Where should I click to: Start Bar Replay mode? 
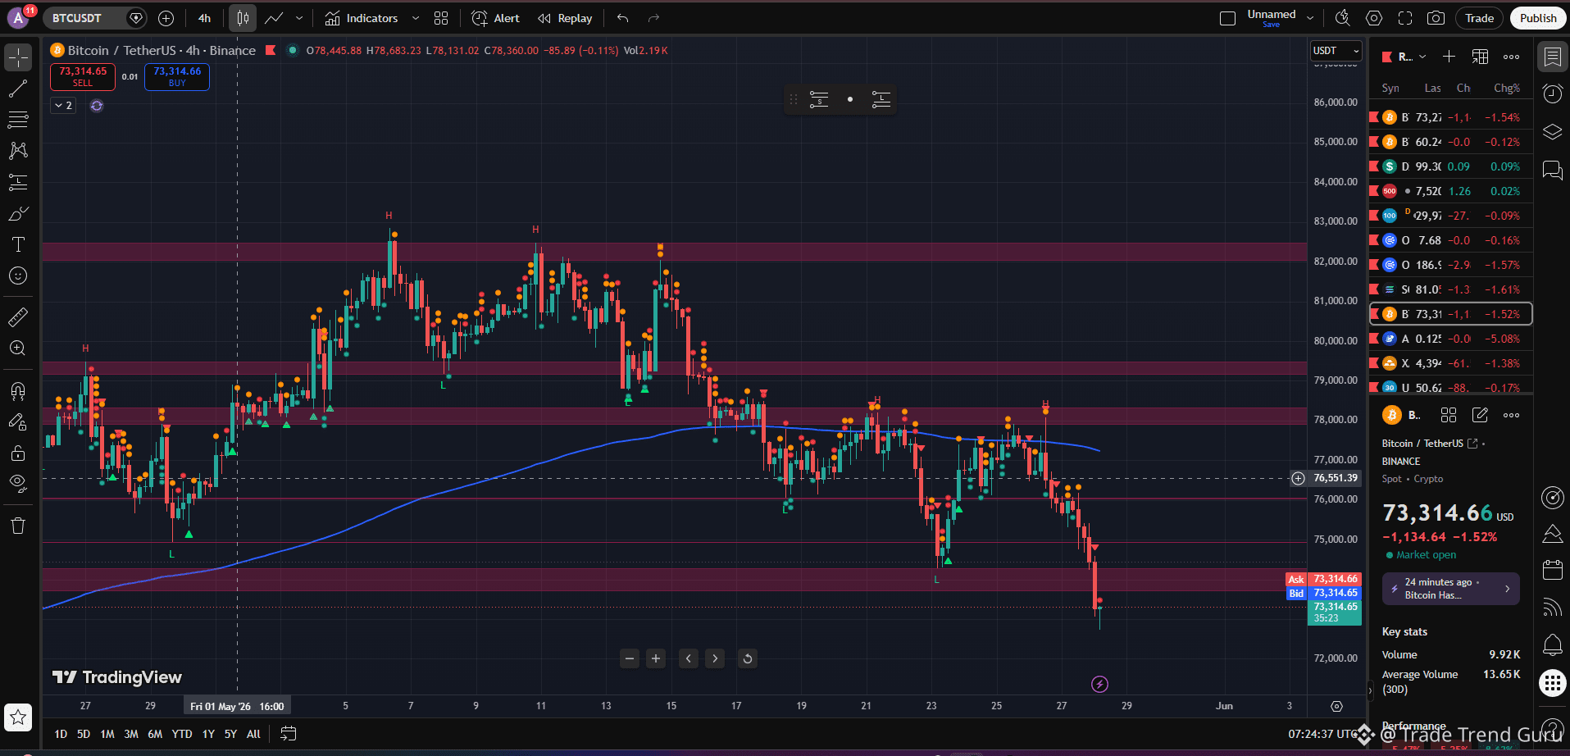(x=565, y=18)
